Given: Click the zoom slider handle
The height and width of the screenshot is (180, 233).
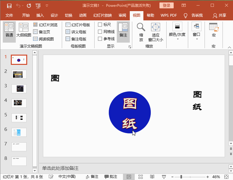Looking at the screenshot, I should click(x=181, y=177).
